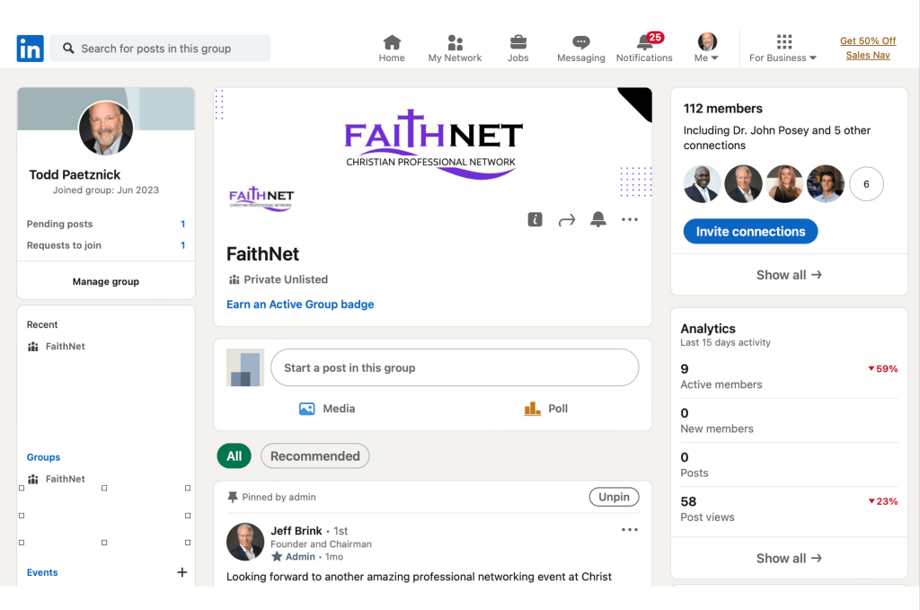Select the Recommended feed filter
The height and width of the screenshot is (610, 920).
[314, 456]
